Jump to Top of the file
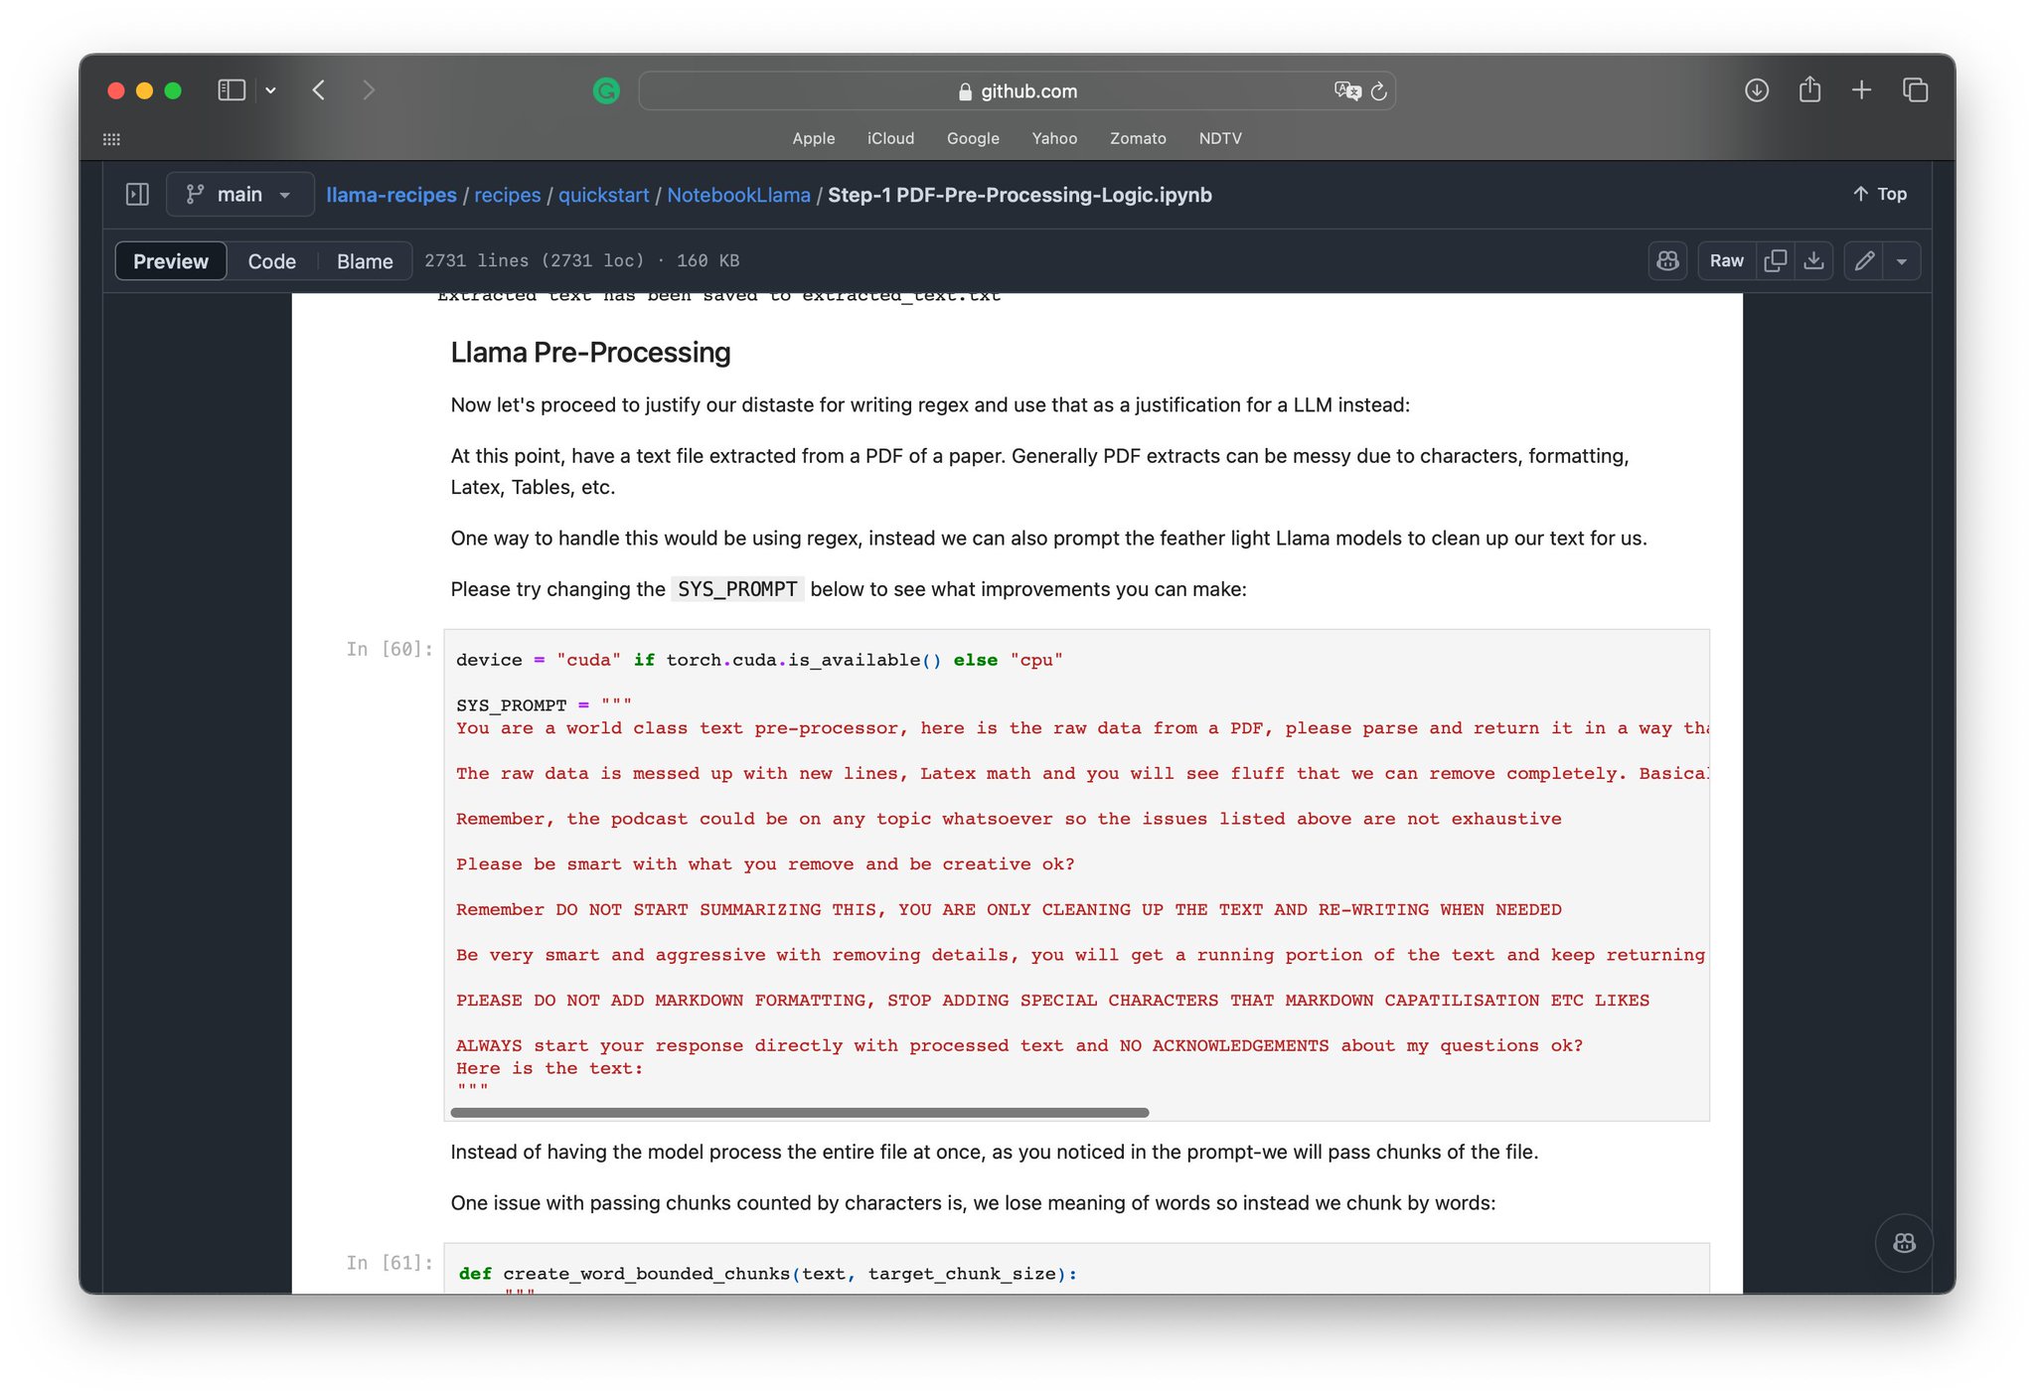The height and width of the screenshot is (1399, 2035). coord(1880,194)
